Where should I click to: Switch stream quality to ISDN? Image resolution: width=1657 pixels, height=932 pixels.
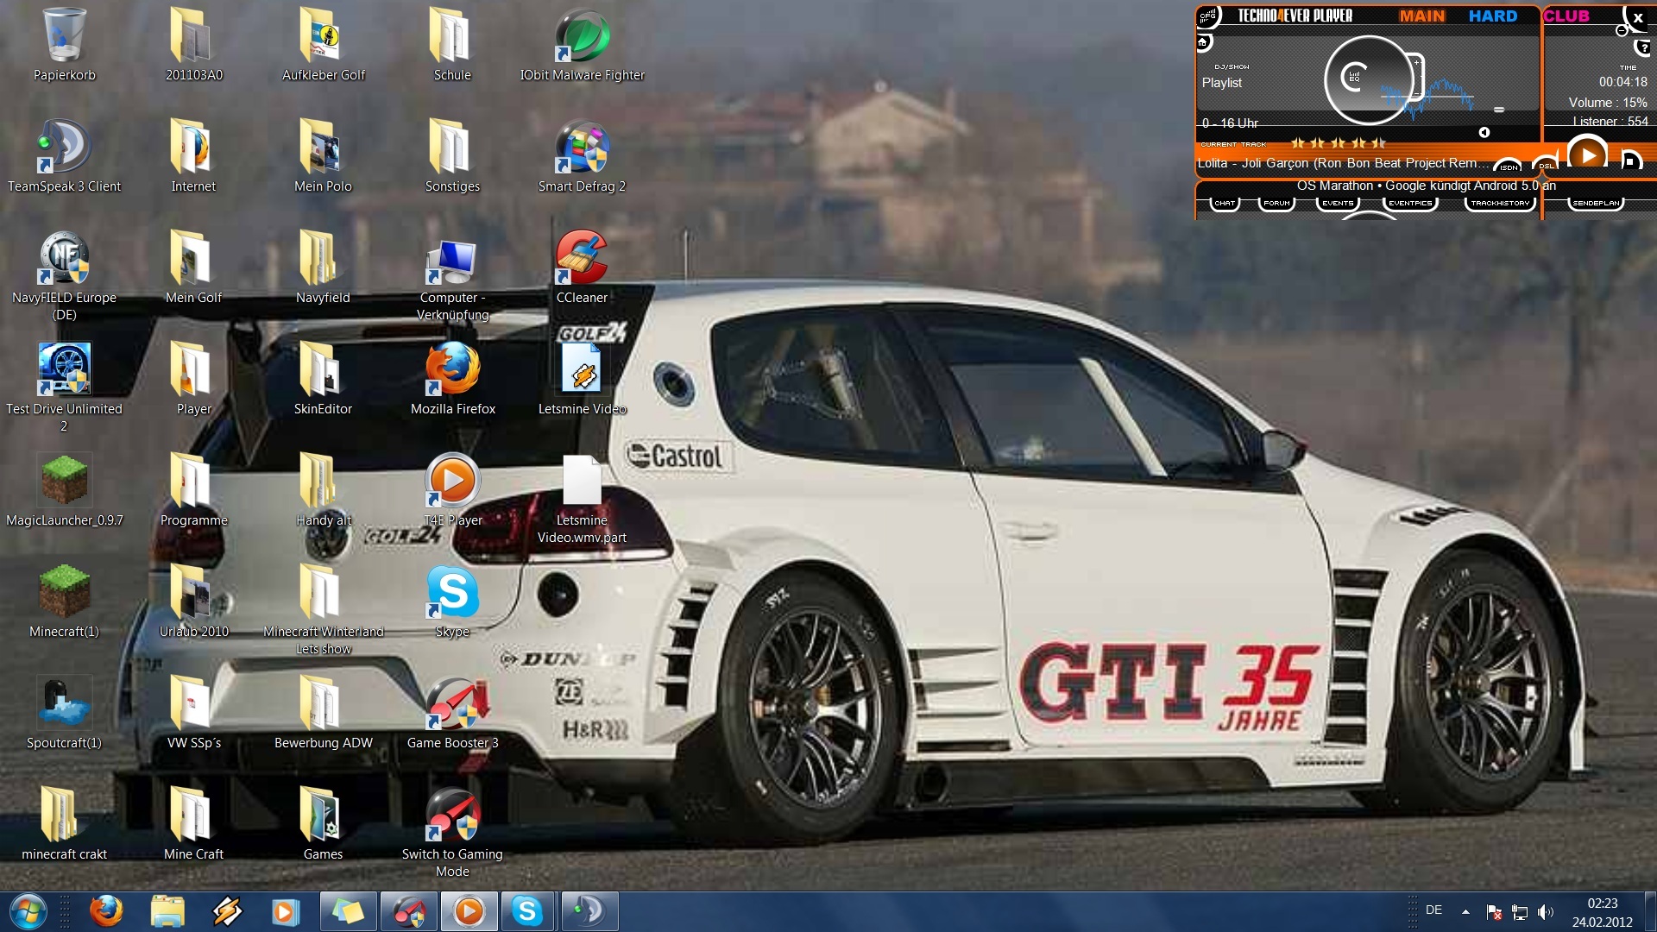tap(1509, 167)
